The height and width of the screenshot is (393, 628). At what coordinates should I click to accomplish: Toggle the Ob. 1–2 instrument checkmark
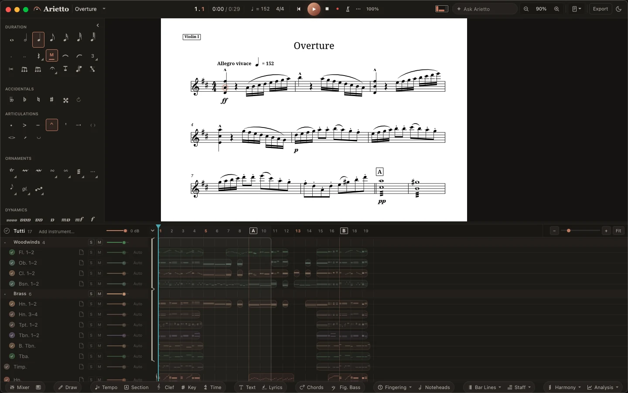click(x=12, y=263)
